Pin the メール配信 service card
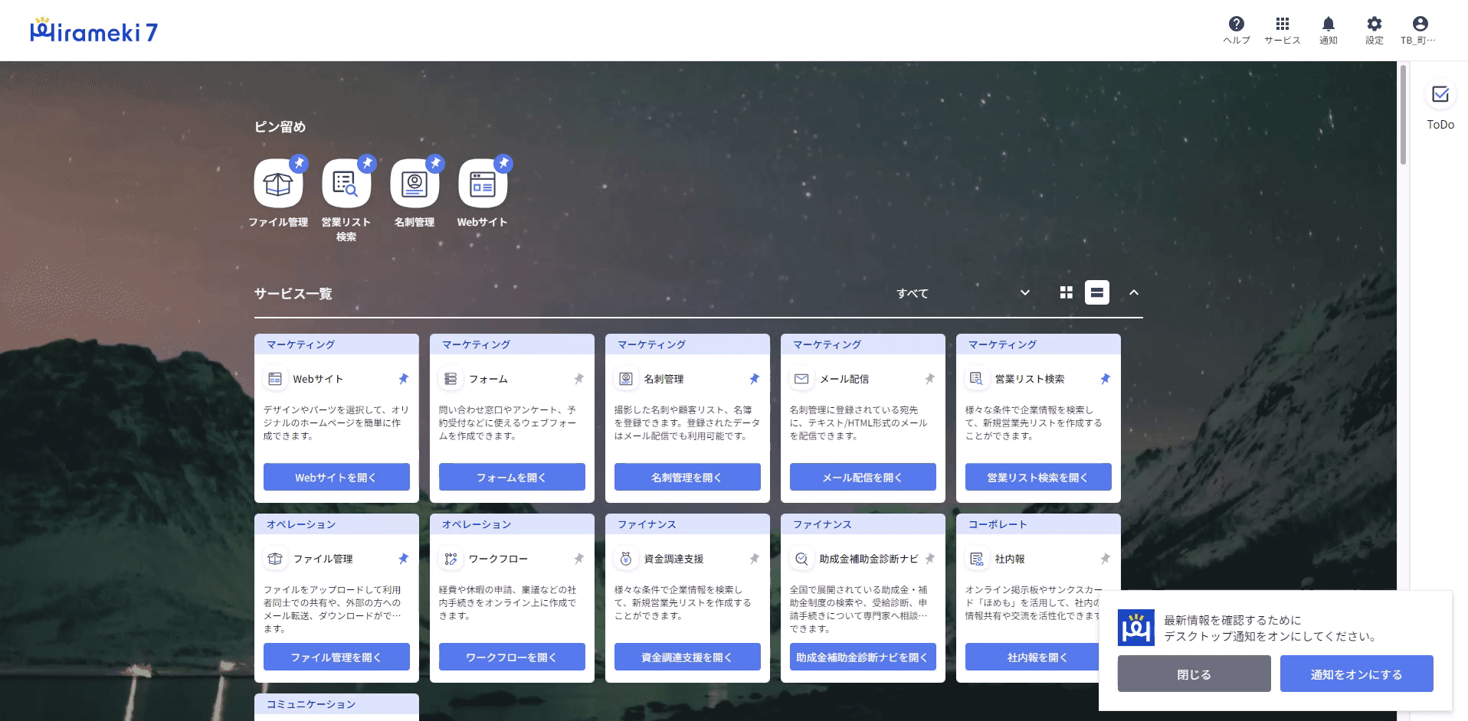This screenshot has height=721, width=1468. pos(930,379)
